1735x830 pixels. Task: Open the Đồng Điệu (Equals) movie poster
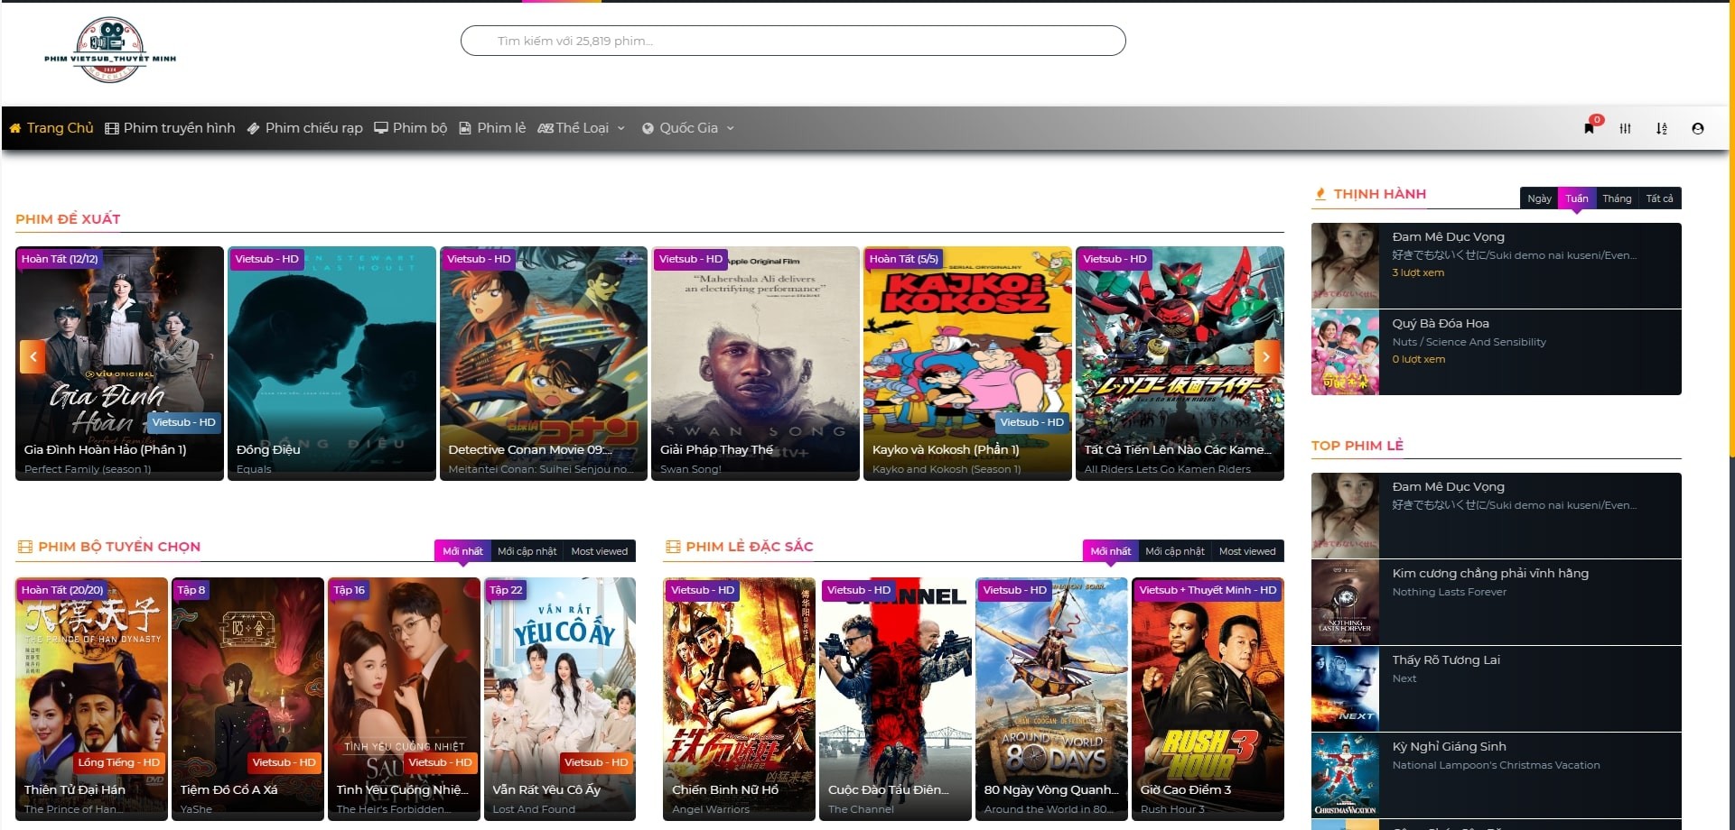coord(331,363)
